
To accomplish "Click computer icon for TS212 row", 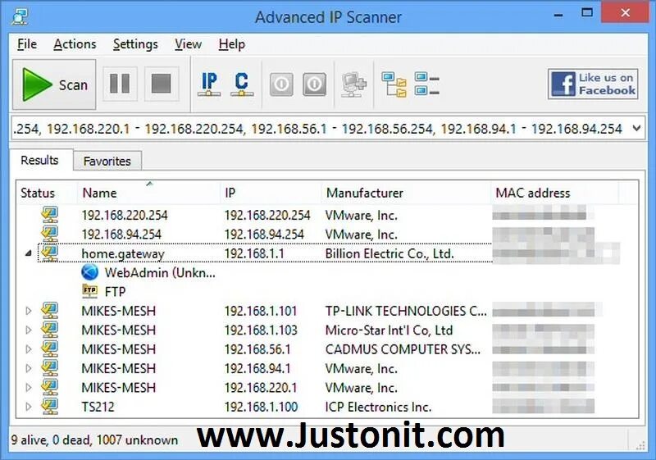I will [x=49, y=407].
